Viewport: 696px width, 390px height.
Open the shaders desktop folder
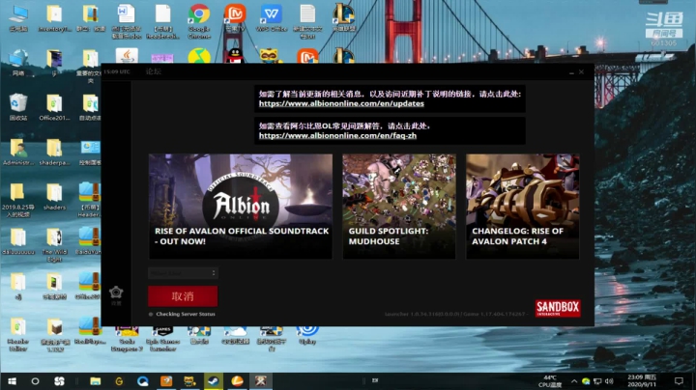coord(54,196)
